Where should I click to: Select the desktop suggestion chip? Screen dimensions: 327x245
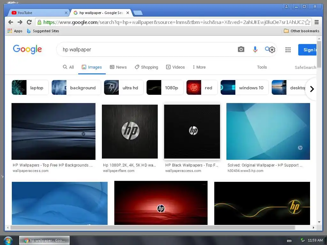tap(289, 87)
